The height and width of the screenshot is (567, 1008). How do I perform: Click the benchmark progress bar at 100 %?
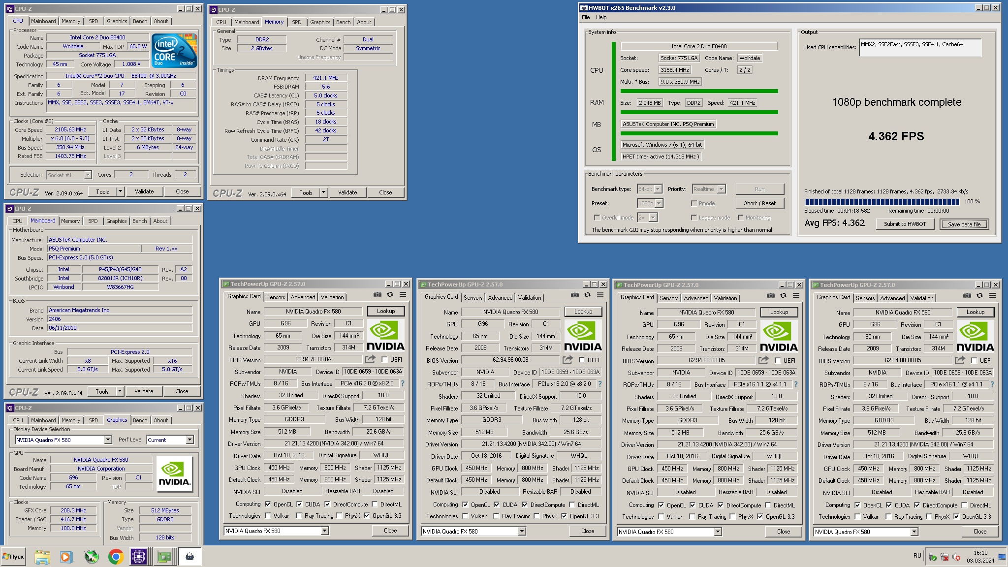coord(882,202)
